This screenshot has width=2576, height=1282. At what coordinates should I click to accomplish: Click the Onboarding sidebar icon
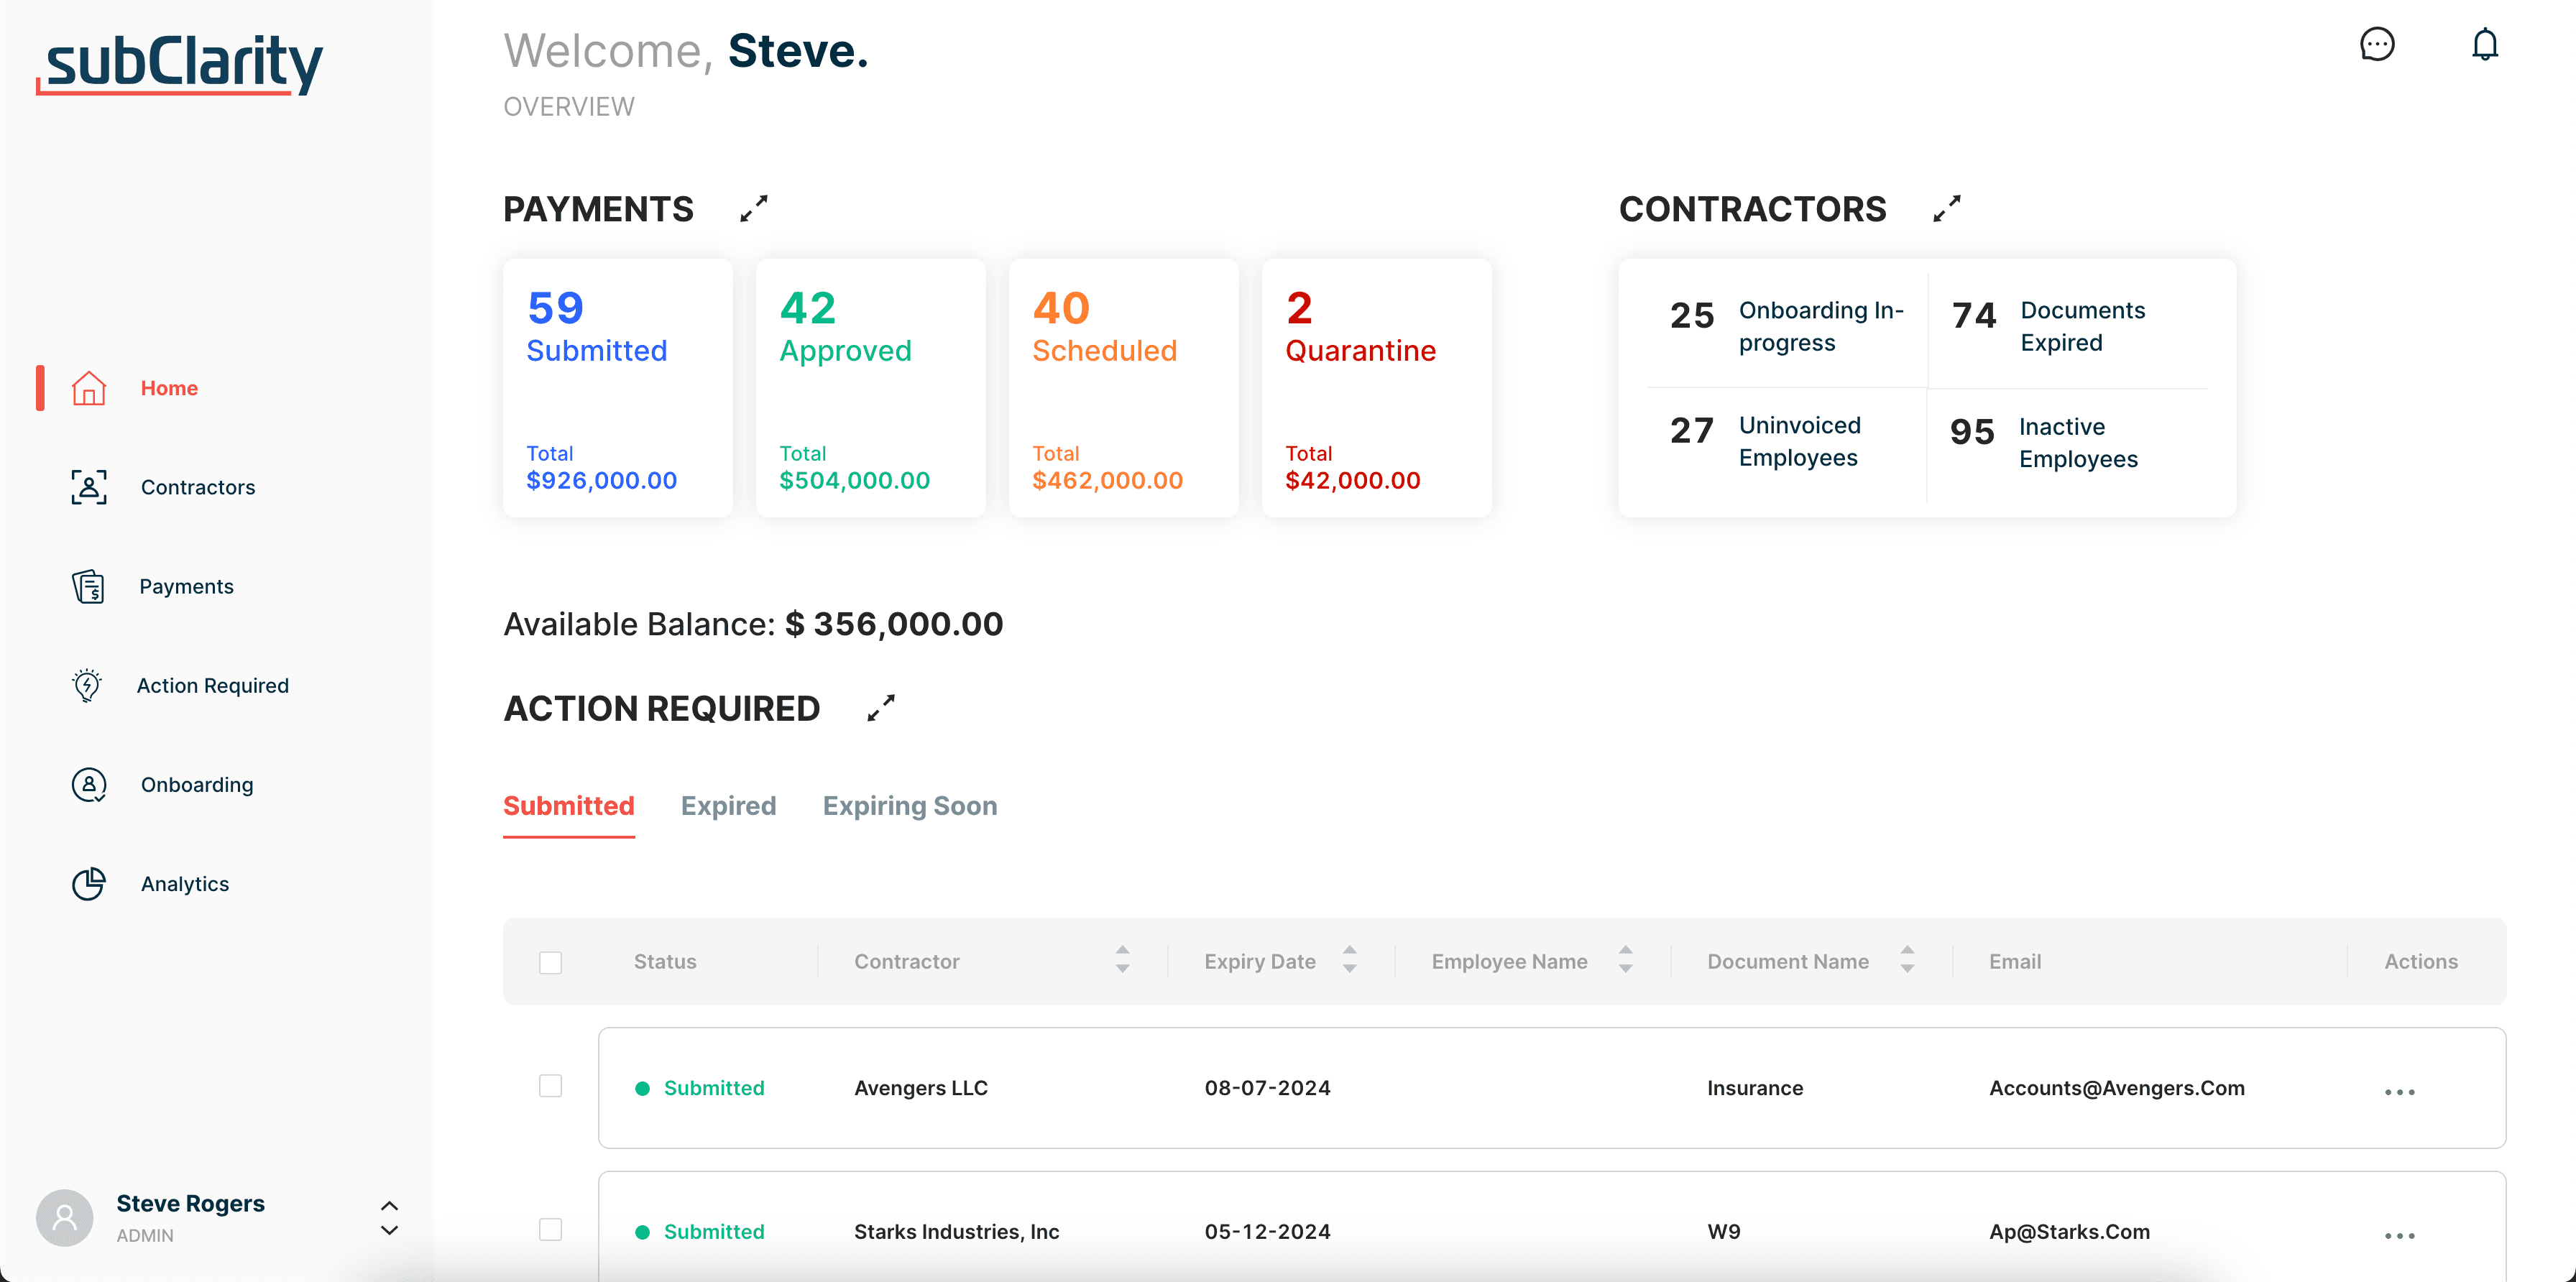tap(89, 785)
